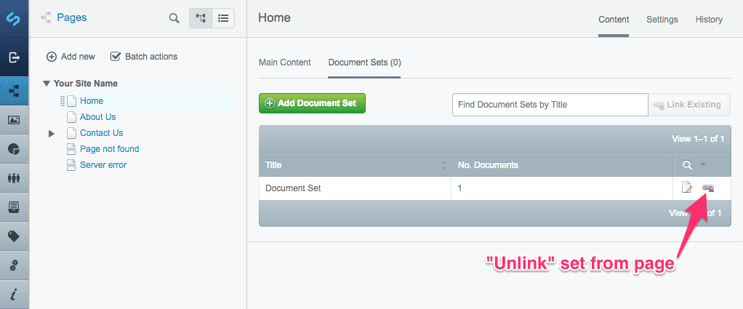This screenshot has height=309, width=743.
Task: Expand the Contact Us tree node
Action: [x=52, y=133]
